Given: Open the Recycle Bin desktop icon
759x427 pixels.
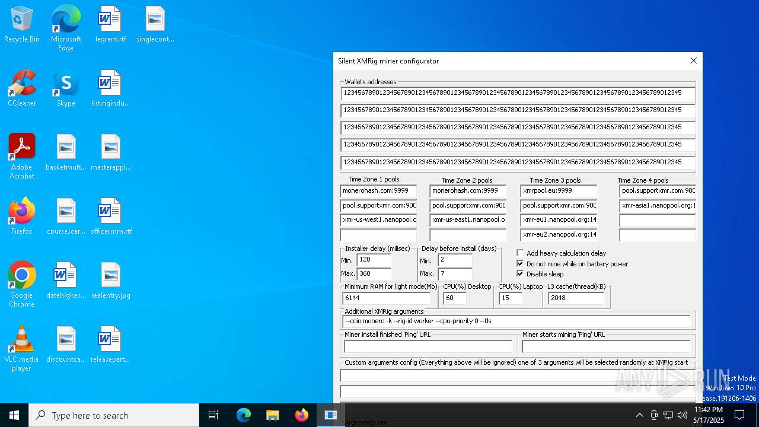Looking at the screenshot, I should point(22,25).
